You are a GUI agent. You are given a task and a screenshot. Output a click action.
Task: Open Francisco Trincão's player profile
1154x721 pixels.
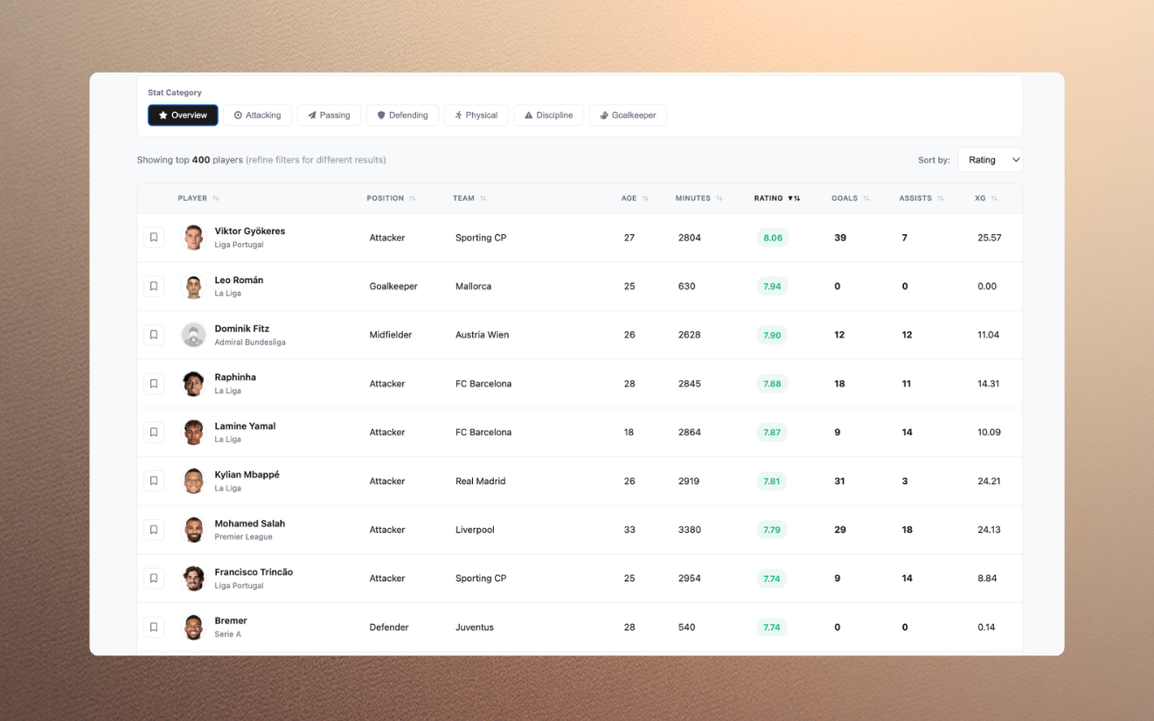254,572
